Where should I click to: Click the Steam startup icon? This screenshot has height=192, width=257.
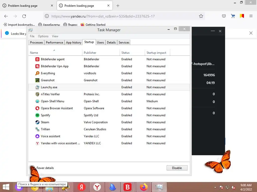37,122
